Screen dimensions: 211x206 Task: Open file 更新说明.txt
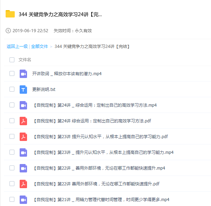tap(44, 90)
